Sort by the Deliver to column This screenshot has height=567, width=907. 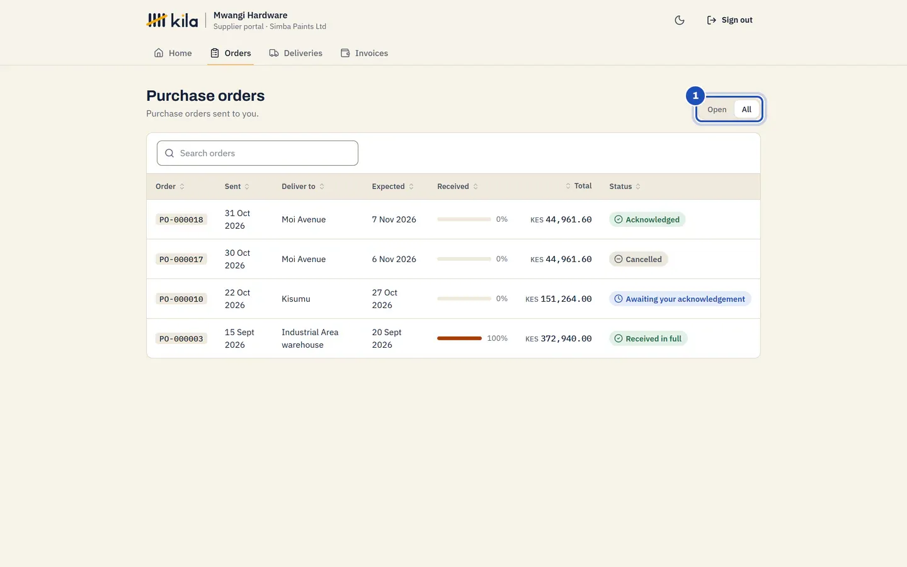click(303, 186)
